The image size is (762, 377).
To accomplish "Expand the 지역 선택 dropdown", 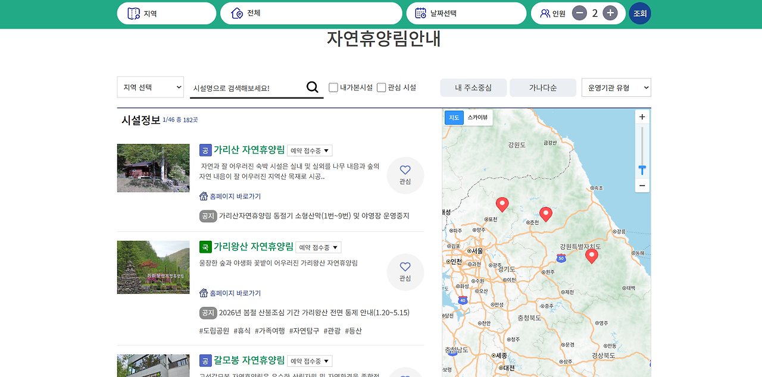I will [x=151, y=87].
